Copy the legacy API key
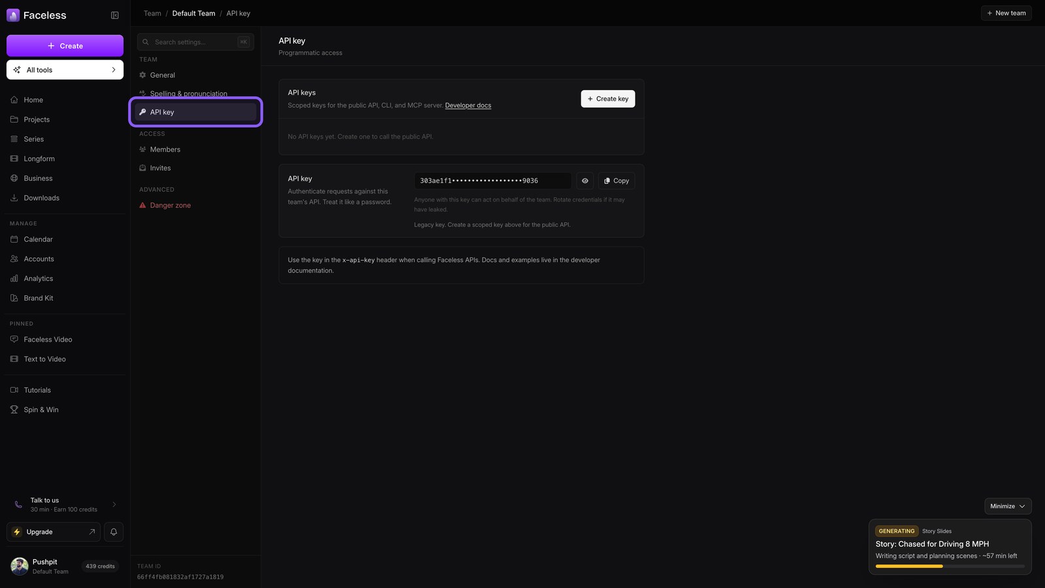 [617, 181]
